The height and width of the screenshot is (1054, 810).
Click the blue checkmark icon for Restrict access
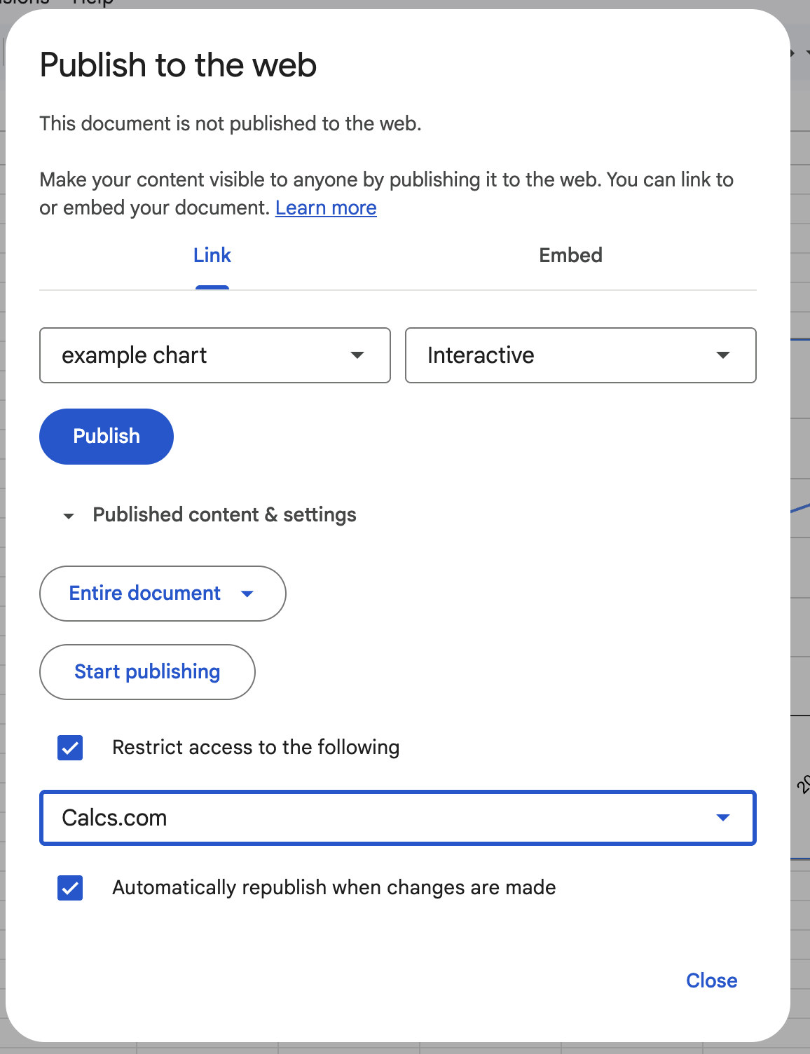pos(69,748)
